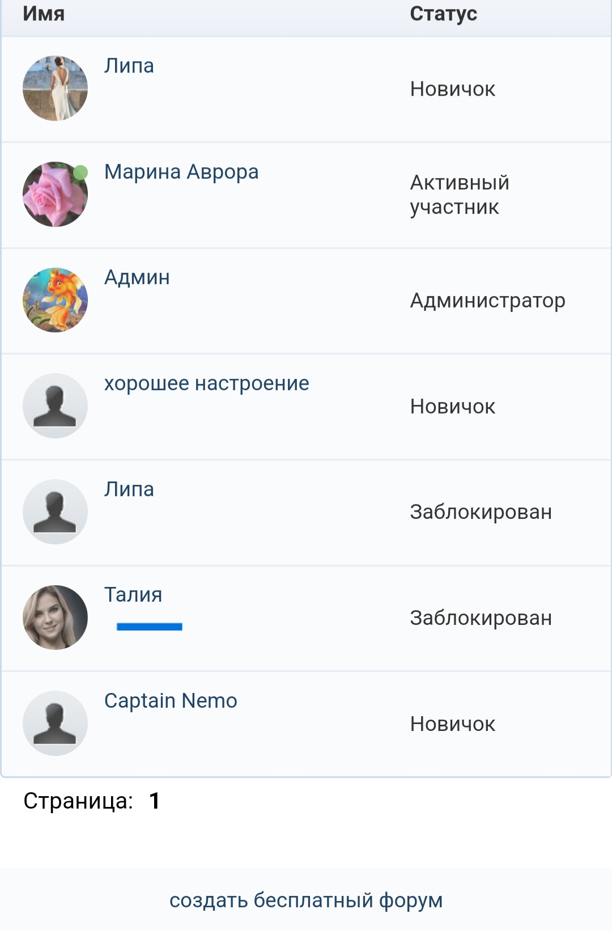Open profile of blocked user Липа

click(x=129, y=489)
